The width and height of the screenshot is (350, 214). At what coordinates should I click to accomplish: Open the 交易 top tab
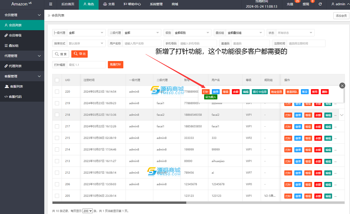(x=109, y=4)
